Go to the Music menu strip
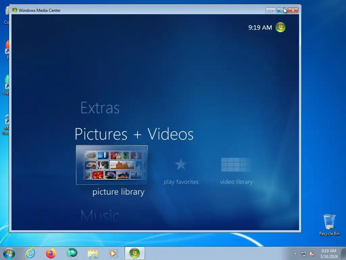Viewport: 346px width, 260px height. (100, 216)
